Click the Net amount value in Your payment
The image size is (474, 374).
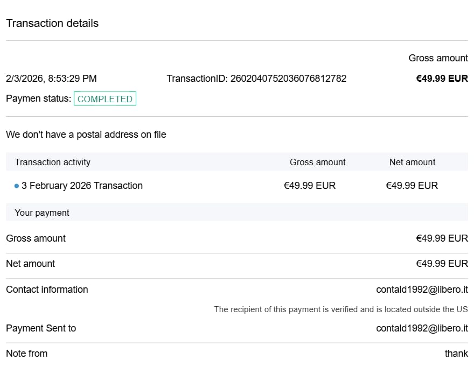(x=442, y=264)
